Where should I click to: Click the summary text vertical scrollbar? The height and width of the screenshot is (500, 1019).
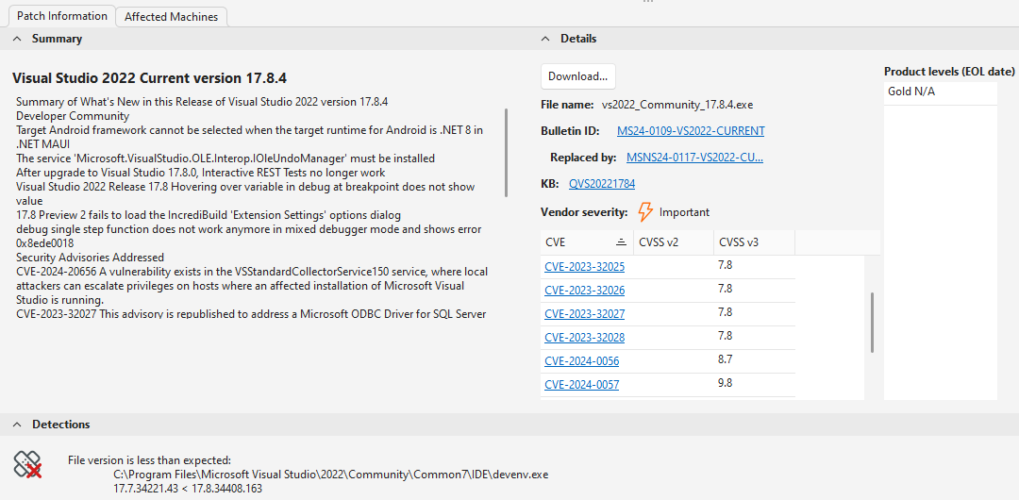pos(507,153)
